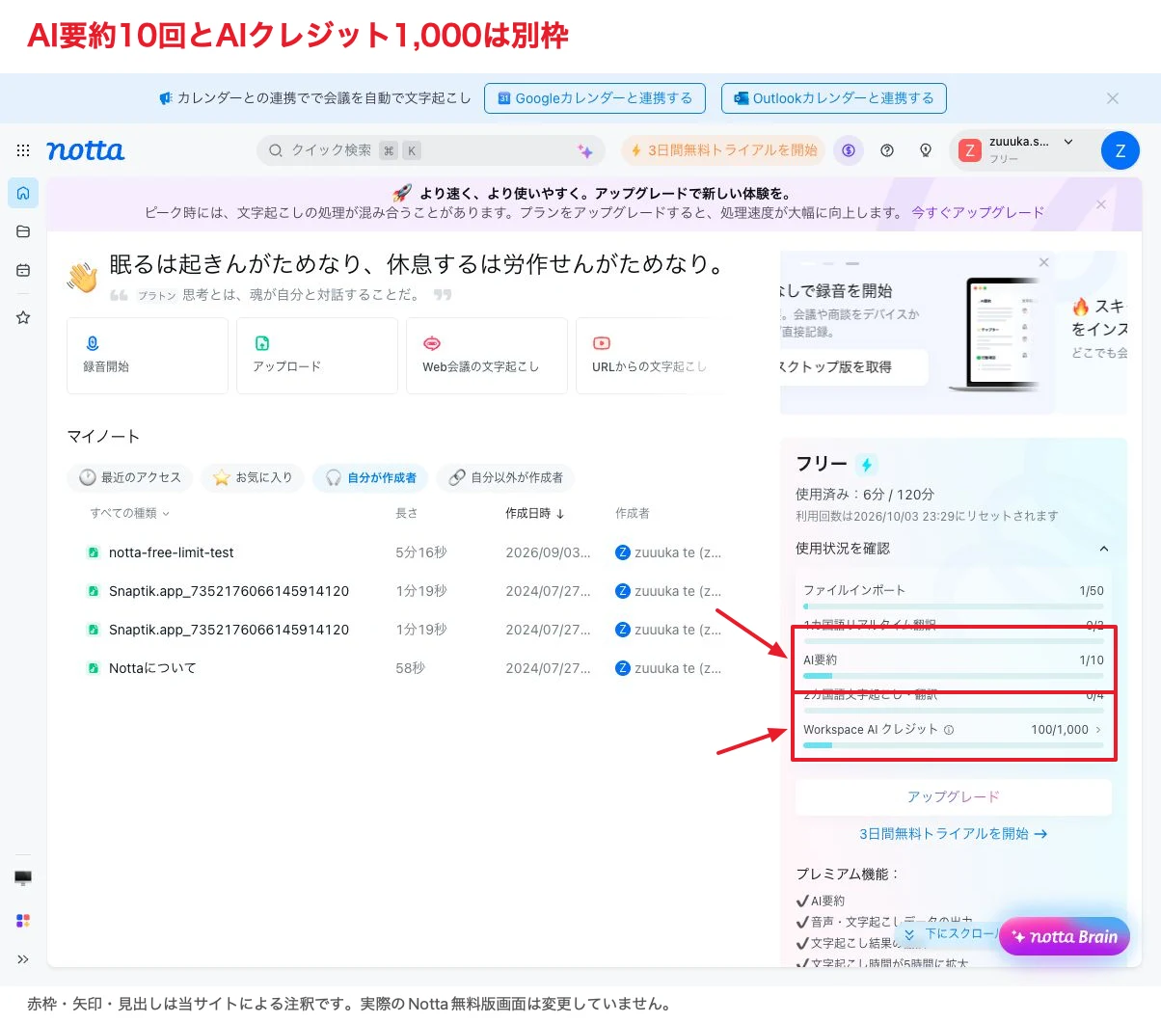The image size is (1161, 1023).
Task: Open the Home icon in the left sidebar
Action: point(23,193)
